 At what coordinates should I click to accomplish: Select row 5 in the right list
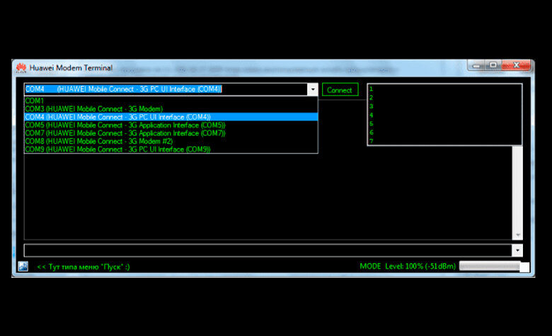(444, 124)
